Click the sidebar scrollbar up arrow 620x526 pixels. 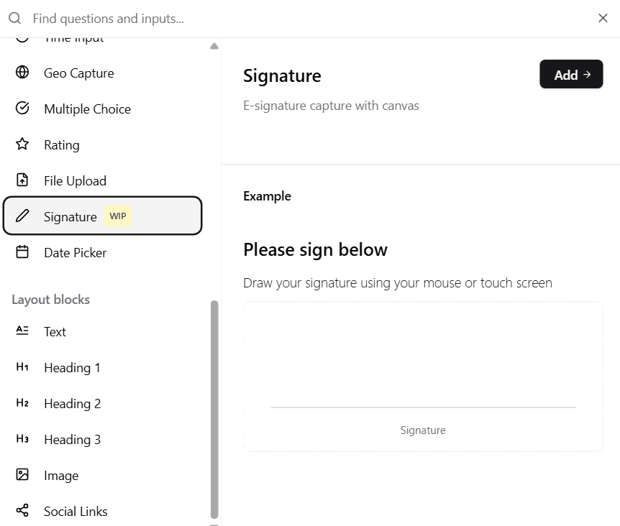(214, 45)
